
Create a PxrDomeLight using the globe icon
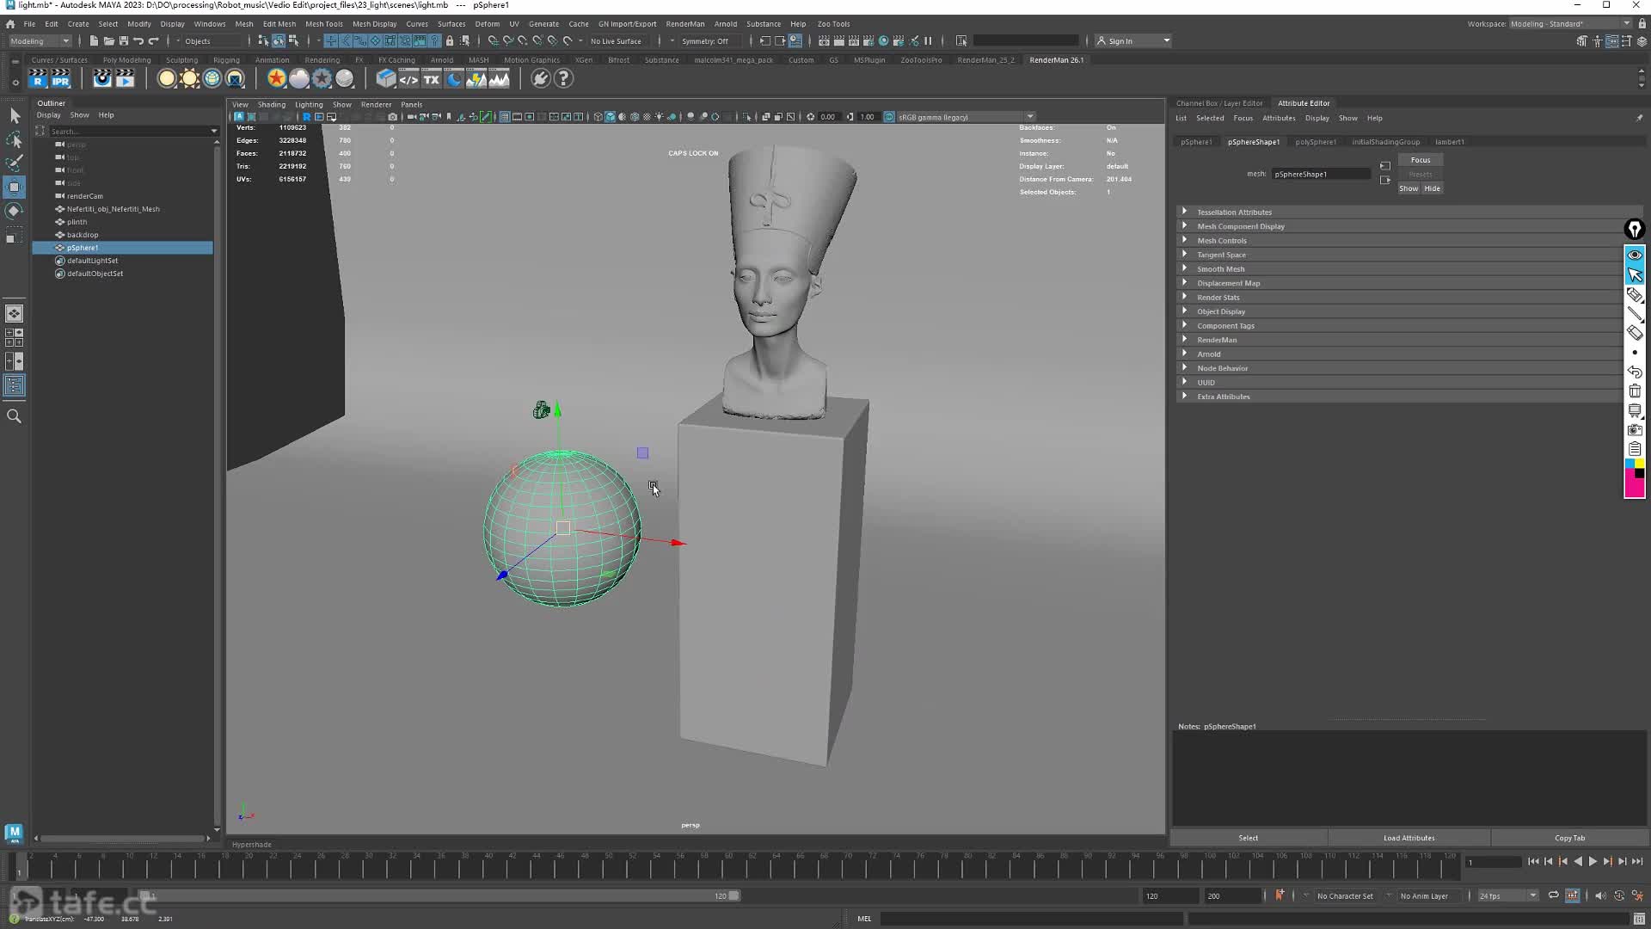click(212, 79)
